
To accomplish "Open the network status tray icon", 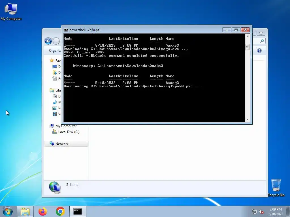I will (255, 212).
